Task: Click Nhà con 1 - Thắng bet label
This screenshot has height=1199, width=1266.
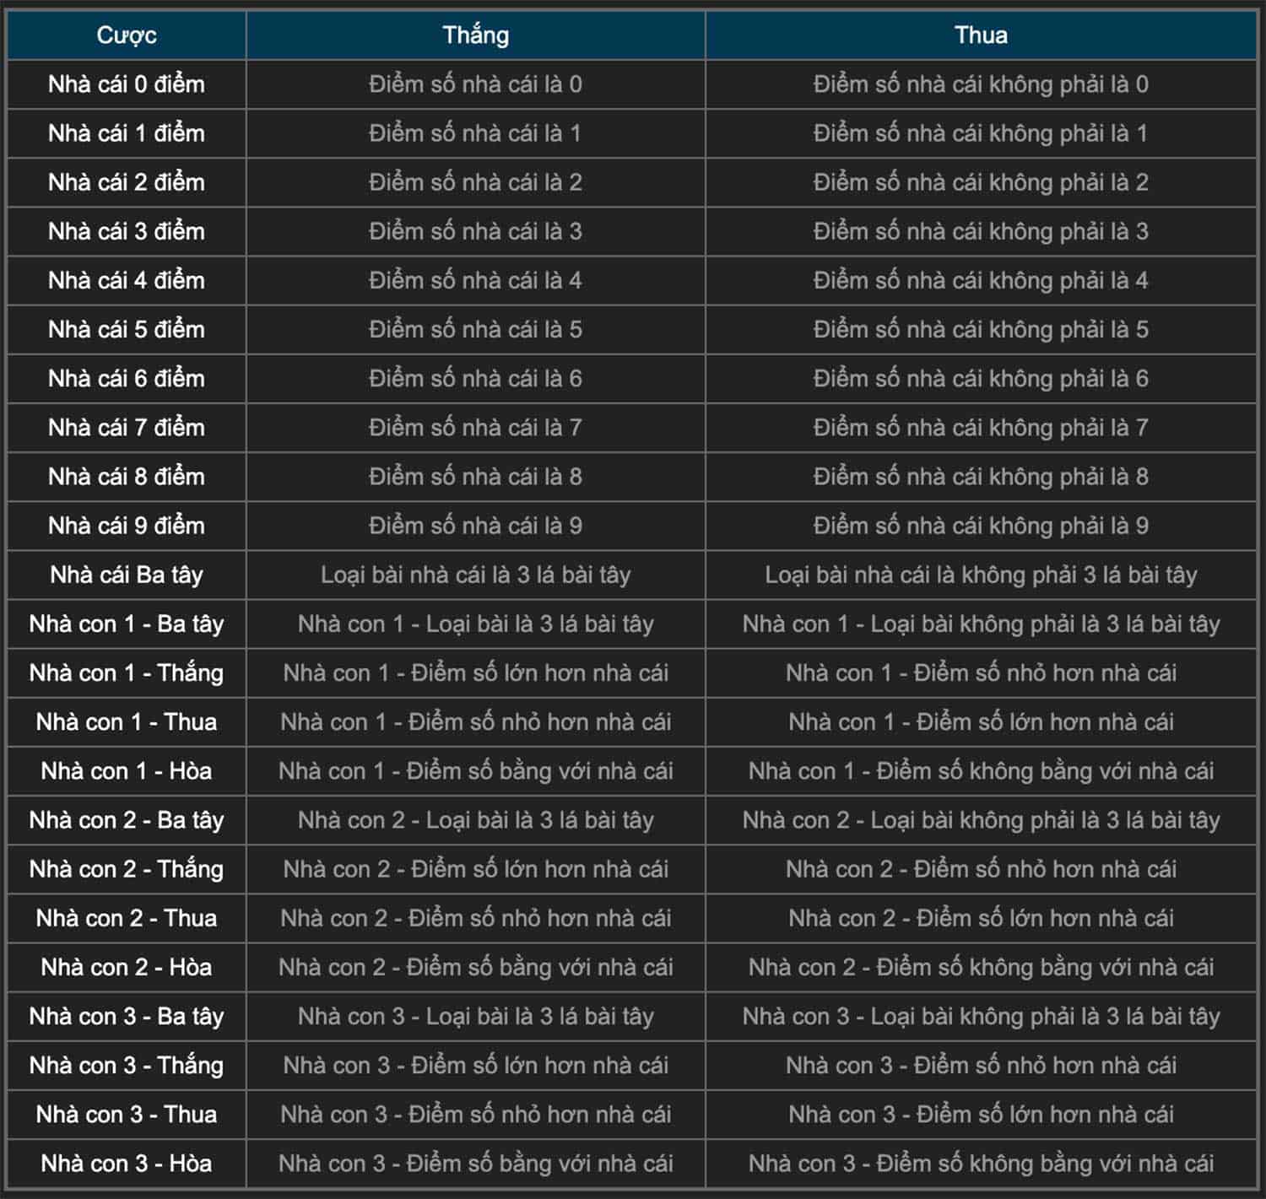Action: coord(127,672)
